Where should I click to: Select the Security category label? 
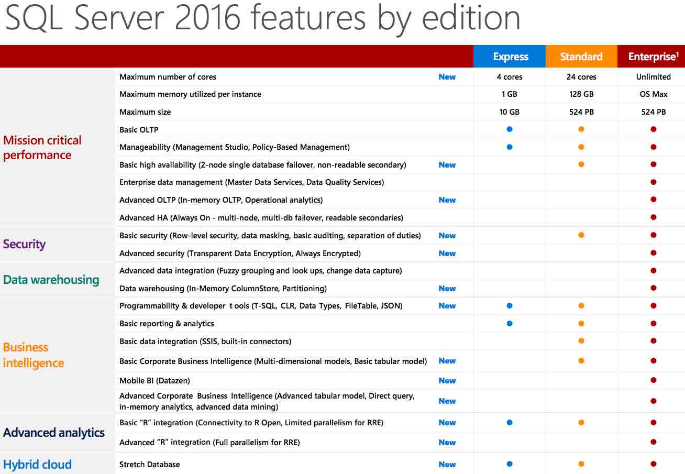[x=24, y=244]
